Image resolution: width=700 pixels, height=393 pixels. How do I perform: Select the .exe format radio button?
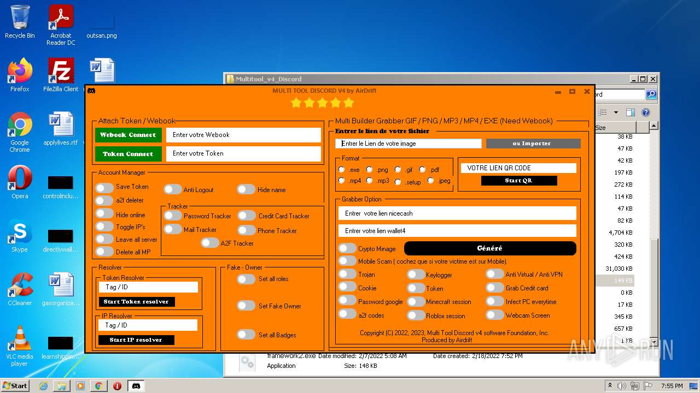point(342,170)
